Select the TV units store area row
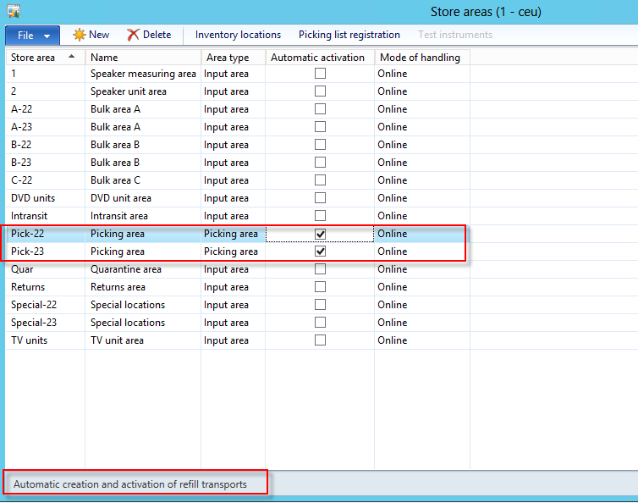This screenshot has width=638, height=503. tap(30, 340)
